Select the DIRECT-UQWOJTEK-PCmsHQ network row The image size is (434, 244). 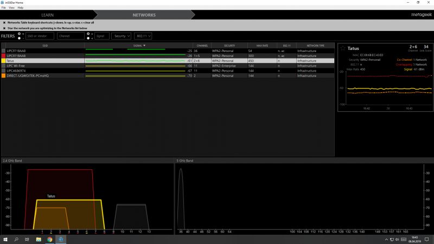click(x=168, y=76)
